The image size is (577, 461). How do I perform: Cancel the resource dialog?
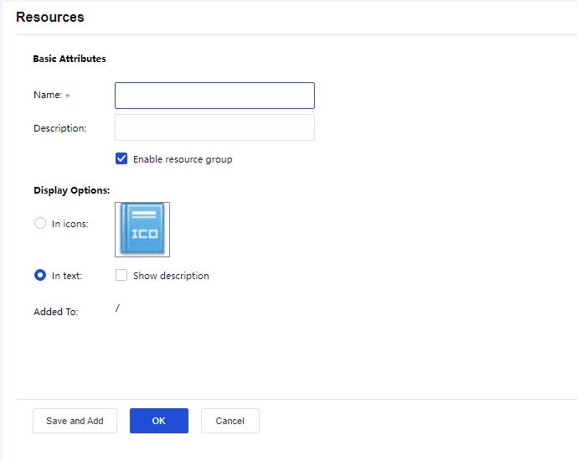tap(229, 421)
